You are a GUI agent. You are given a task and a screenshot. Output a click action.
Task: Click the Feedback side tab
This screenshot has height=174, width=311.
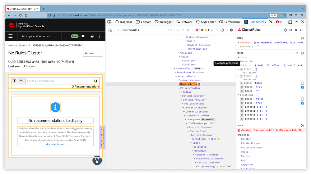[x=102, y=137]
